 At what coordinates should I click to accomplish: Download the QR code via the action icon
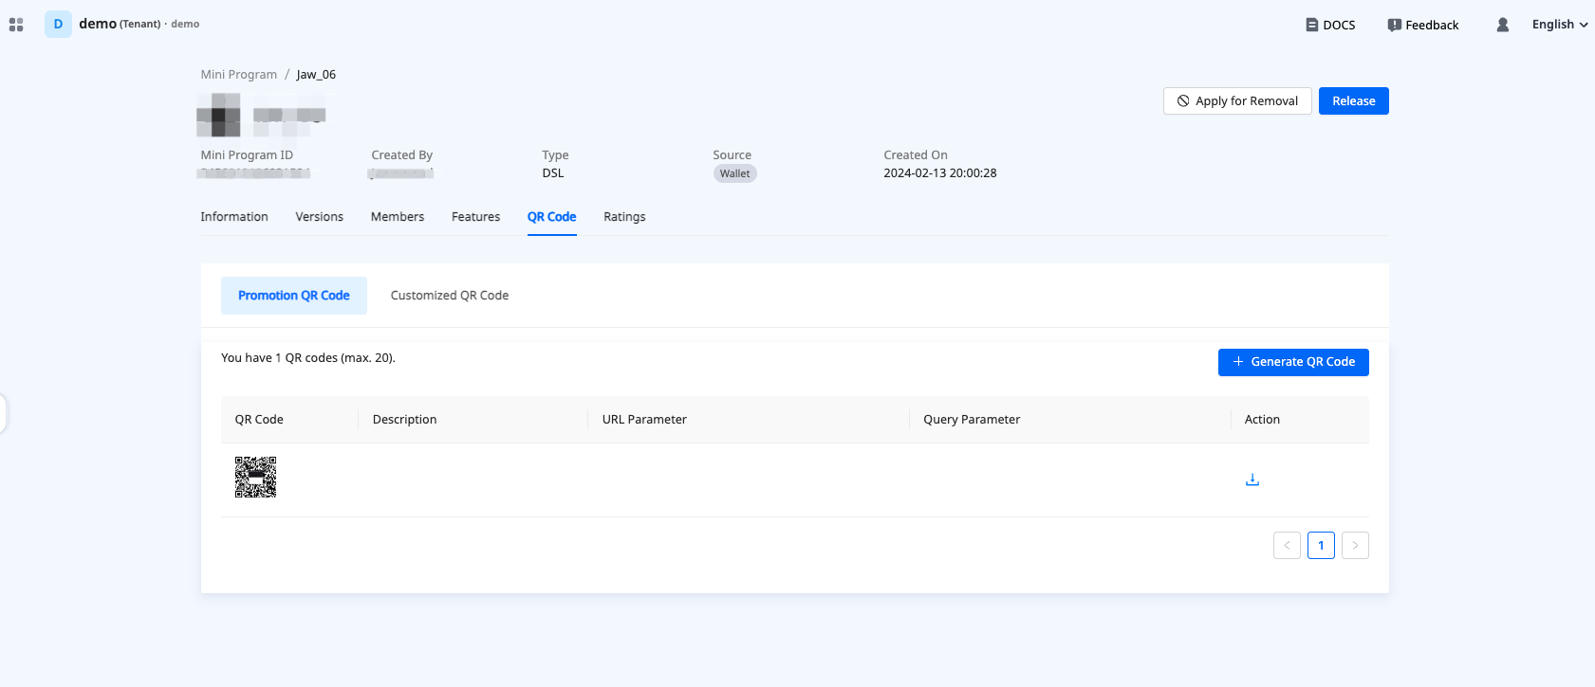[1252, 479]
